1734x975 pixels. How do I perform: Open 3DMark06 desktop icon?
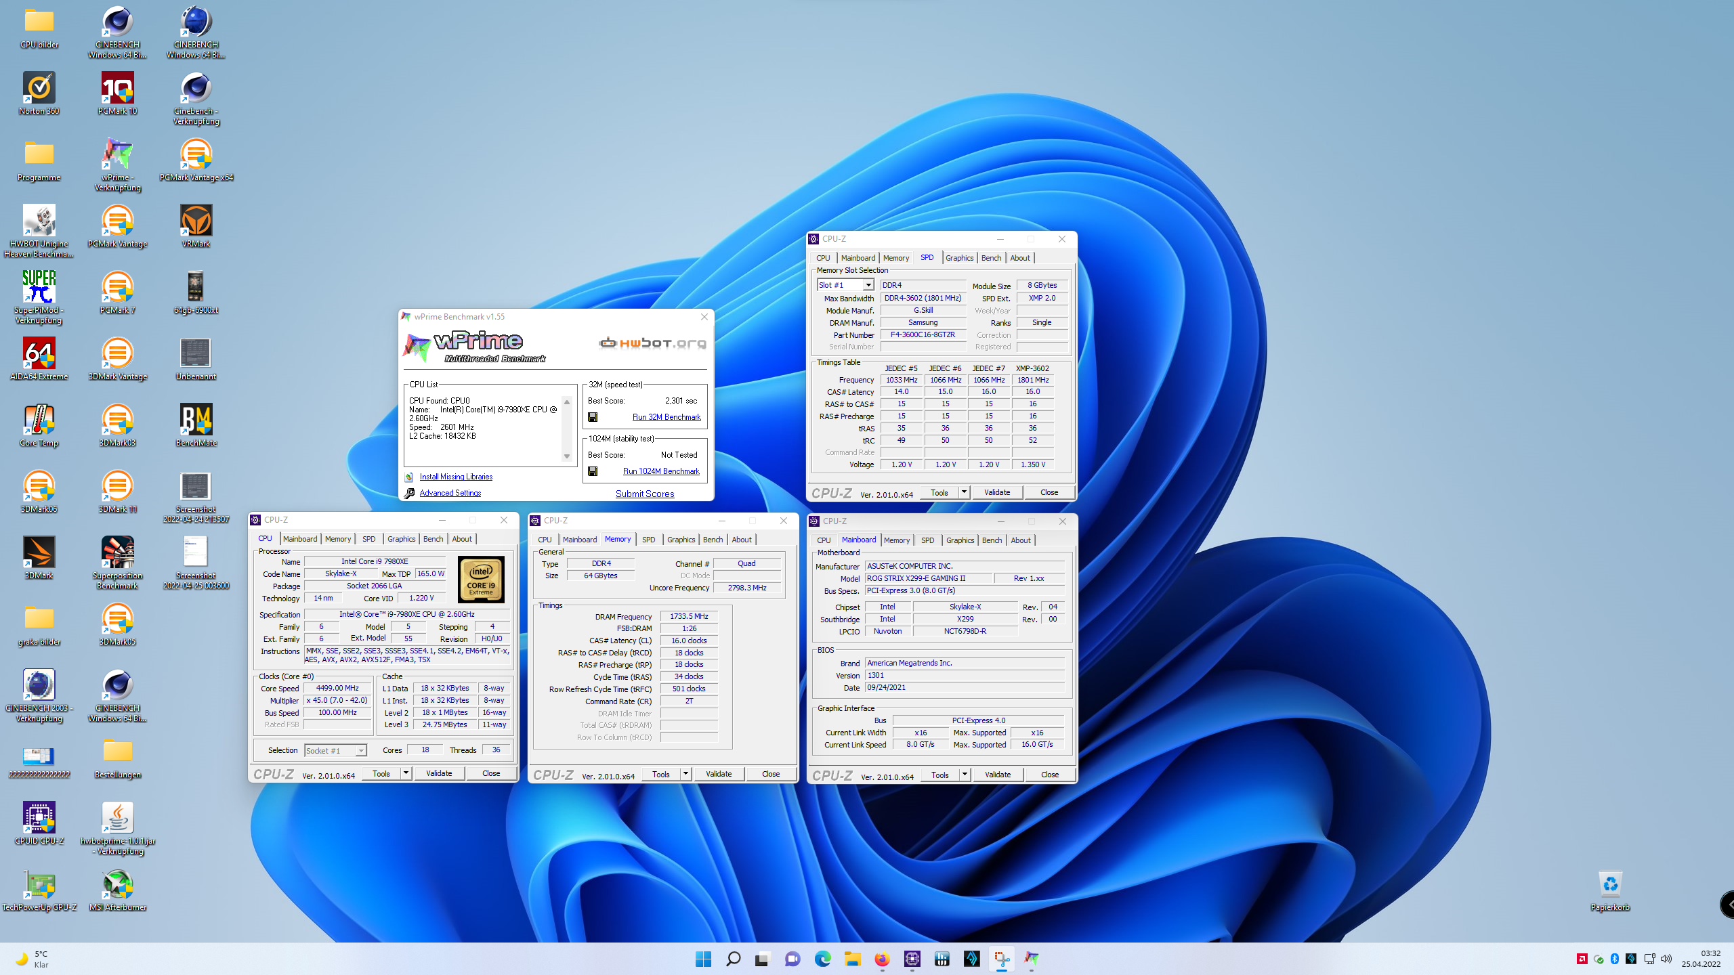39,492
